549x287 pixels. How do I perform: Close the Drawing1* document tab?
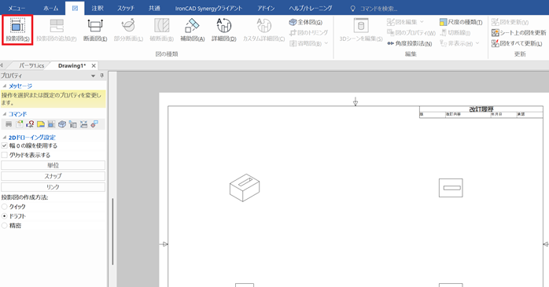94,66
